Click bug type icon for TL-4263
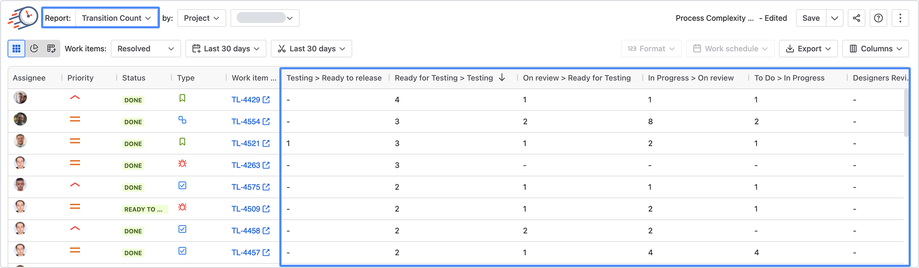The width and height of the screenshot is (919, 268). tap(182, 163)
